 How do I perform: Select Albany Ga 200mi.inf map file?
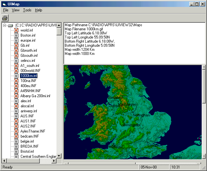[35, 96]
